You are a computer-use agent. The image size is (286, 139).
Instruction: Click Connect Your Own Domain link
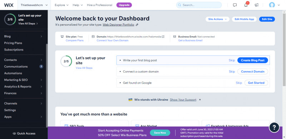click(x=112, y=41)
